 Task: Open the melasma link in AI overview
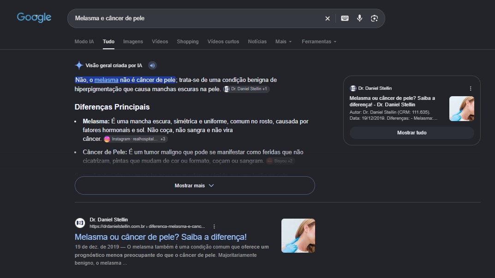pyautogui.click(x=107, y=80)
